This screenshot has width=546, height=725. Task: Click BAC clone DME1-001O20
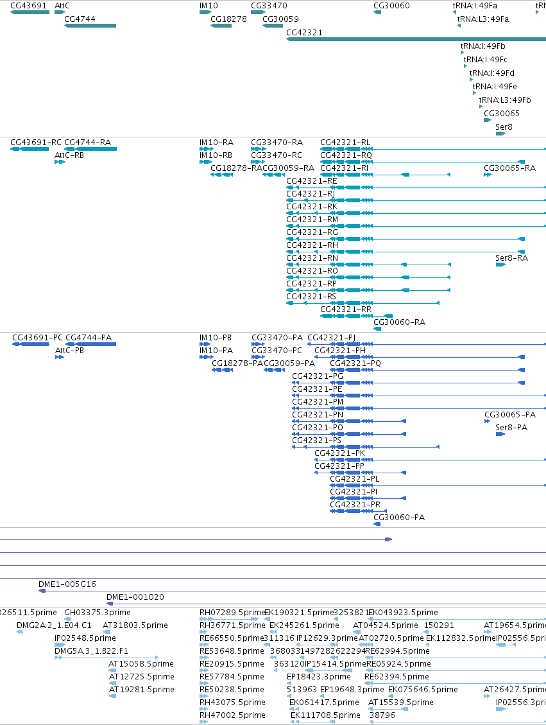(326, 604)
